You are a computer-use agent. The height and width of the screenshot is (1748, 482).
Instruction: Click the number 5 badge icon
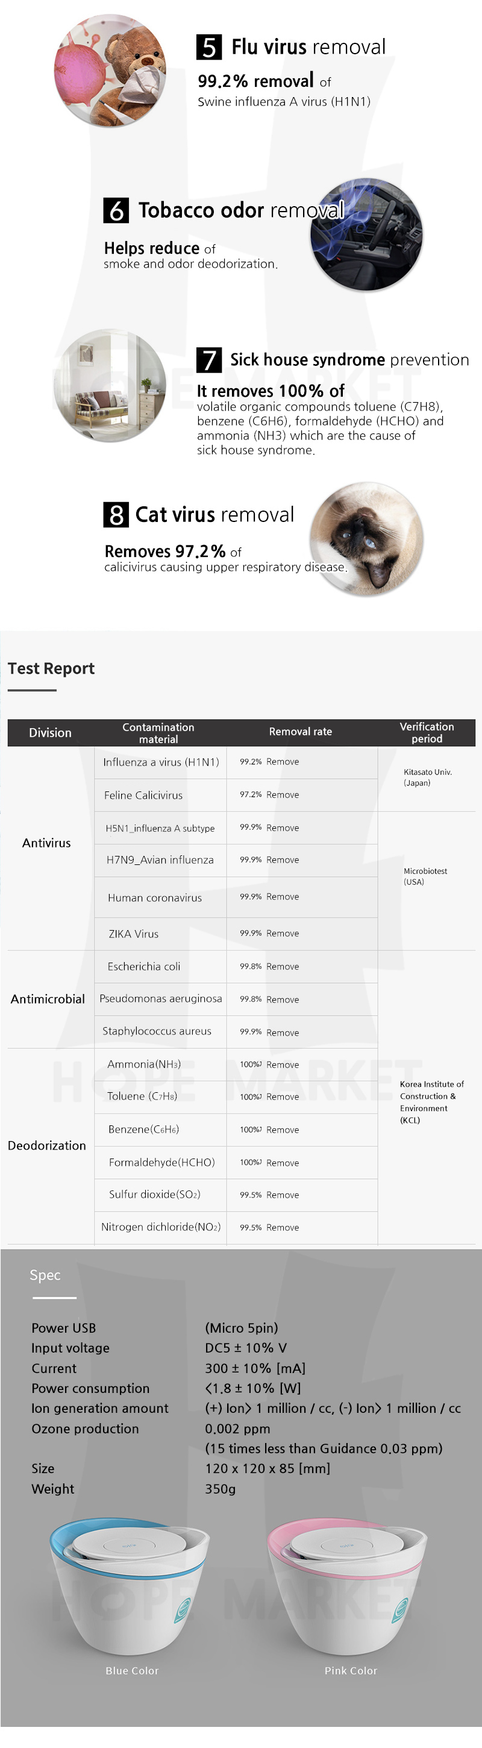[209, 48]
